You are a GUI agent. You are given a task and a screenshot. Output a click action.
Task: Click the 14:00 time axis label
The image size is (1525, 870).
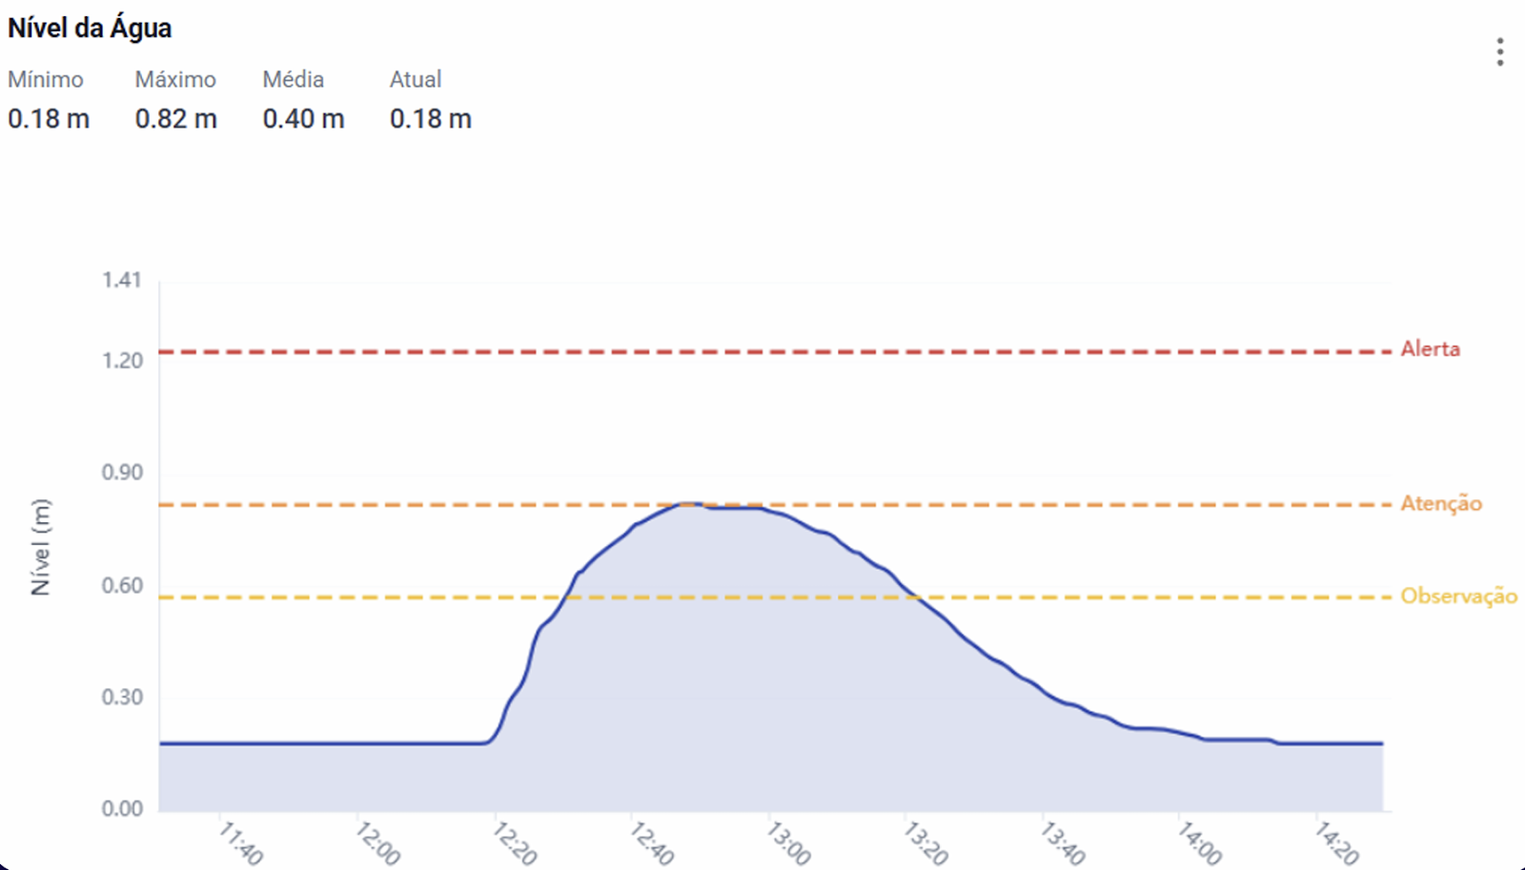pyautogui.click(x=1199, y=843)
